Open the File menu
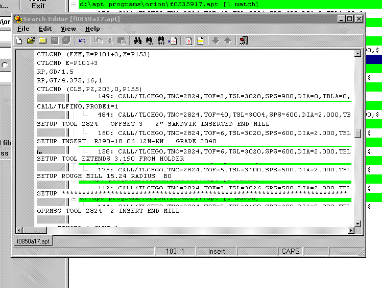This screenshot has height=288, width=382. pos(23,29)
